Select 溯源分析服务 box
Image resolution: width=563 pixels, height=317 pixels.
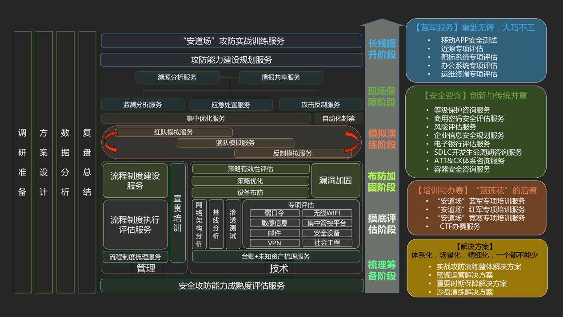pos(177,77)
